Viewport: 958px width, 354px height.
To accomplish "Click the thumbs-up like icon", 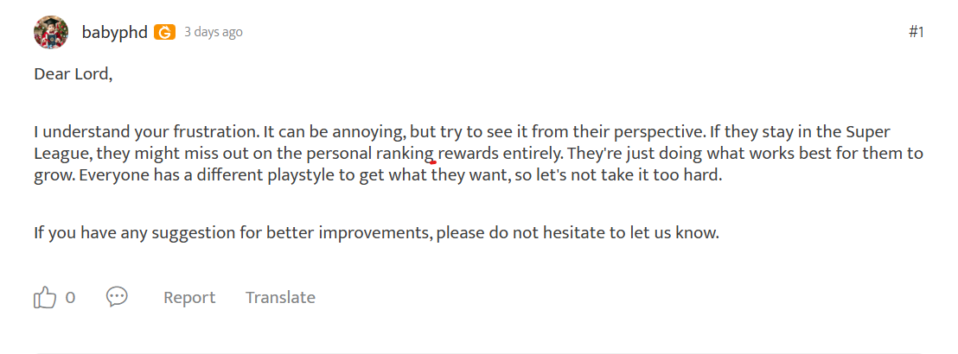I will coord(44,298).
